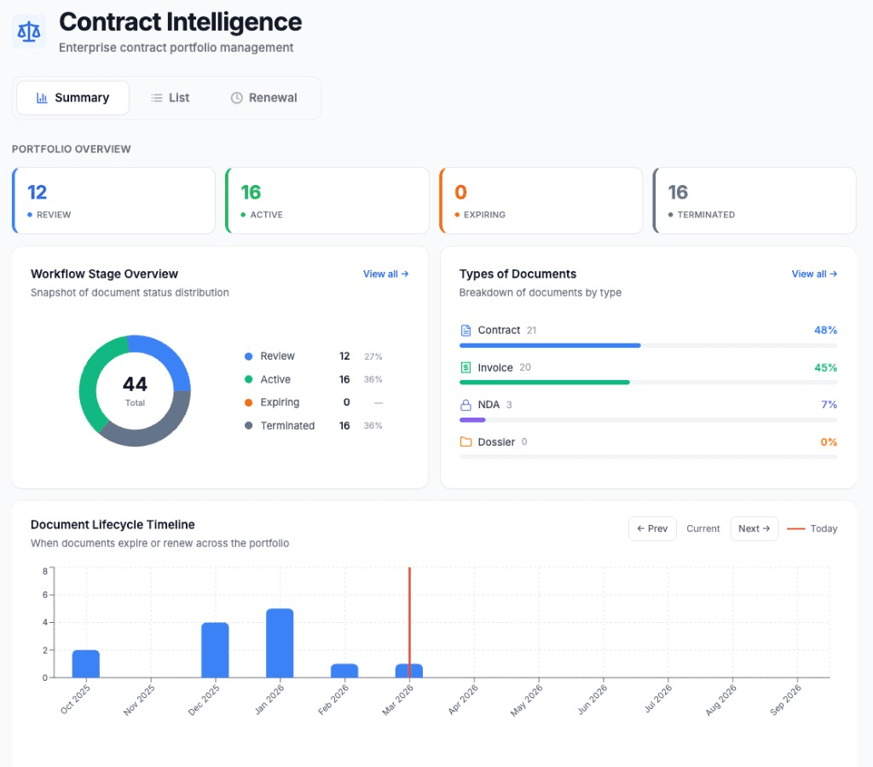Open View all in Workflow Stage Overview
This screenshot has height=767, width=873.
pyautogui.click(x=385, y=274)
